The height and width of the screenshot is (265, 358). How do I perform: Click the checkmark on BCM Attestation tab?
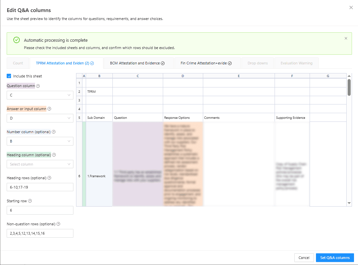click(x=163, y=63)
